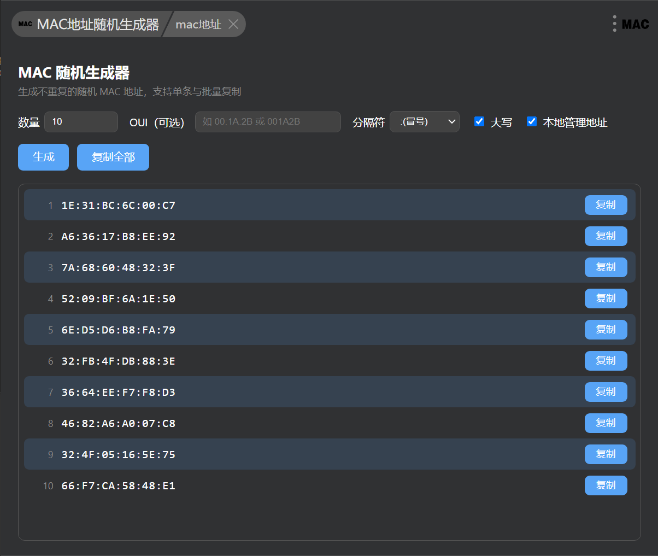Click the 大写 label text

coord(501,122)
